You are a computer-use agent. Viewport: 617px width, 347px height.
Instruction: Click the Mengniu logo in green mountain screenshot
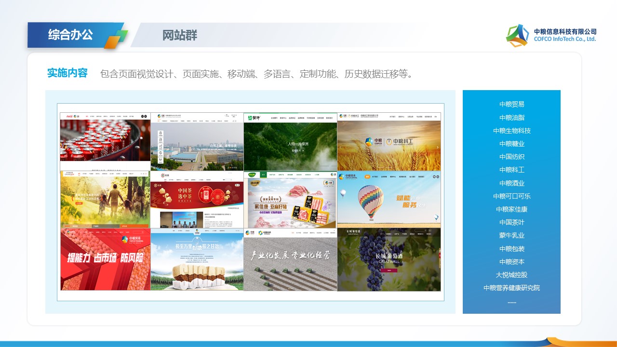pyautogui.click(x=255, y=117)
